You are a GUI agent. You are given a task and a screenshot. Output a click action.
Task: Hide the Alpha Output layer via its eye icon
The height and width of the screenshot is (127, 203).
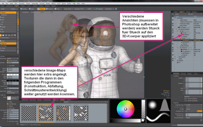(x=173, y=20)
